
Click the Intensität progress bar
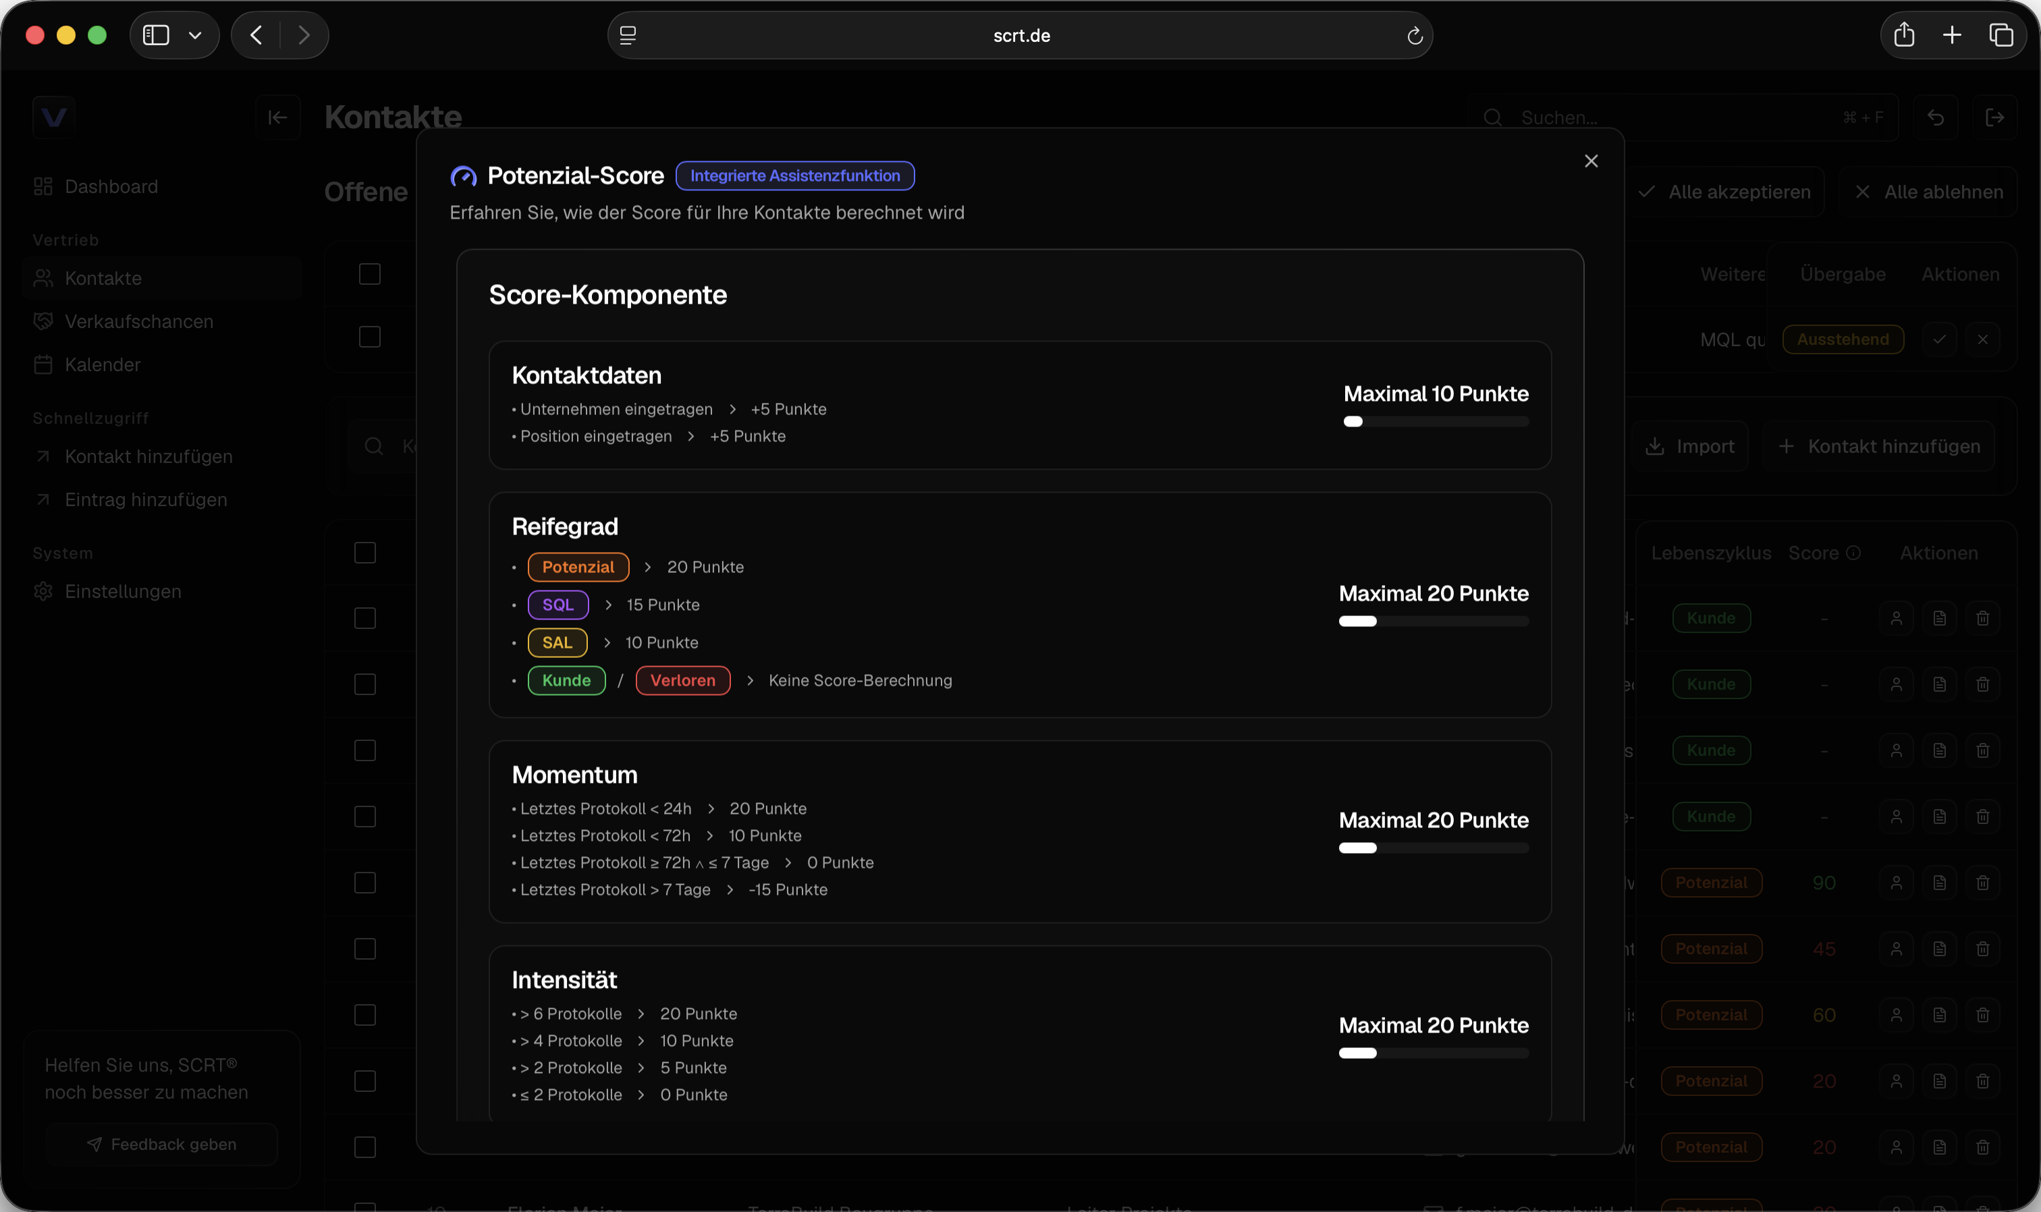[1434, 1053]
